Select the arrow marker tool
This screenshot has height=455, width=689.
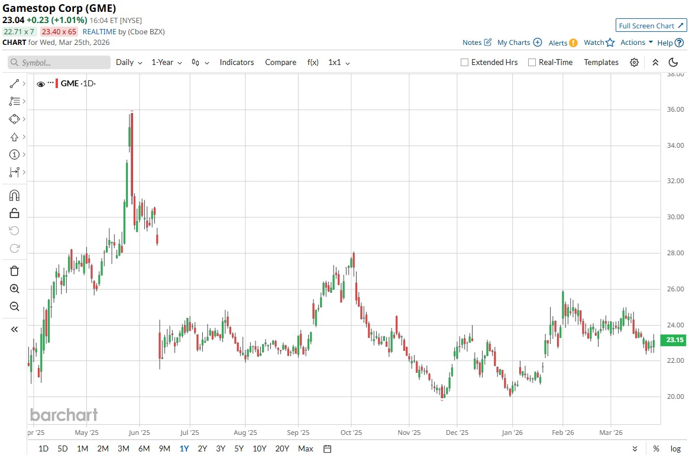14,137
